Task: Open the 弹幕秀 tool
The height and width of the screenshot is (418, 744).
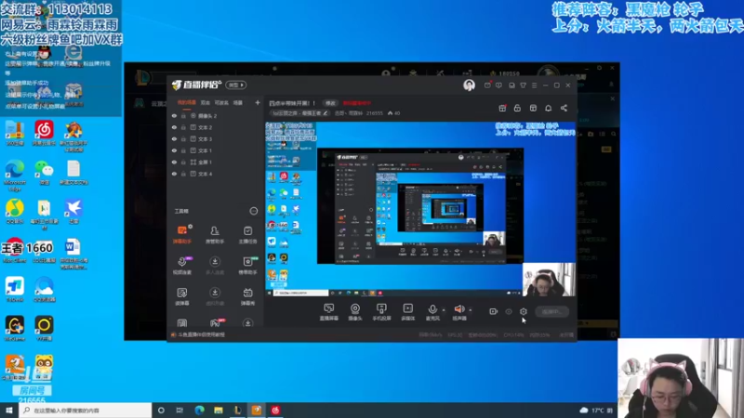Action: (247, 296)
